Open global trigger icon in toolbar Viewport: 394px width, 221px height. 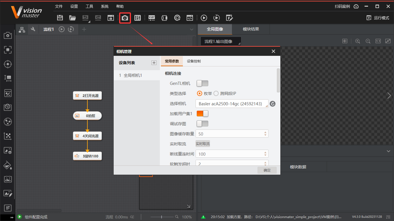177,18
